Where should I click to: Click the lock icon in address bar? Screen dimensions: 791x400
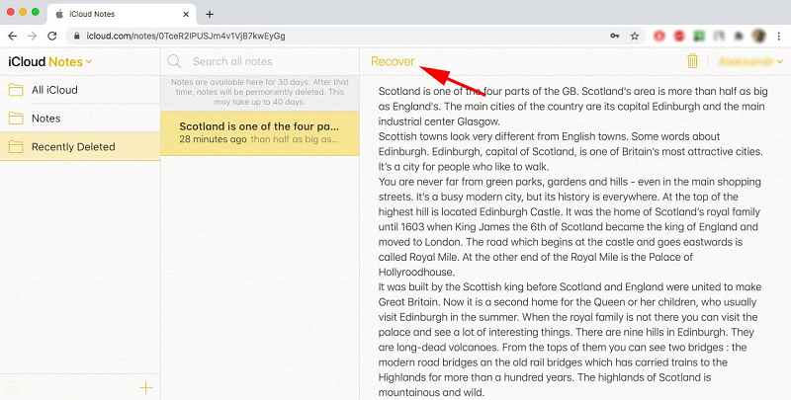pos(77,36)
